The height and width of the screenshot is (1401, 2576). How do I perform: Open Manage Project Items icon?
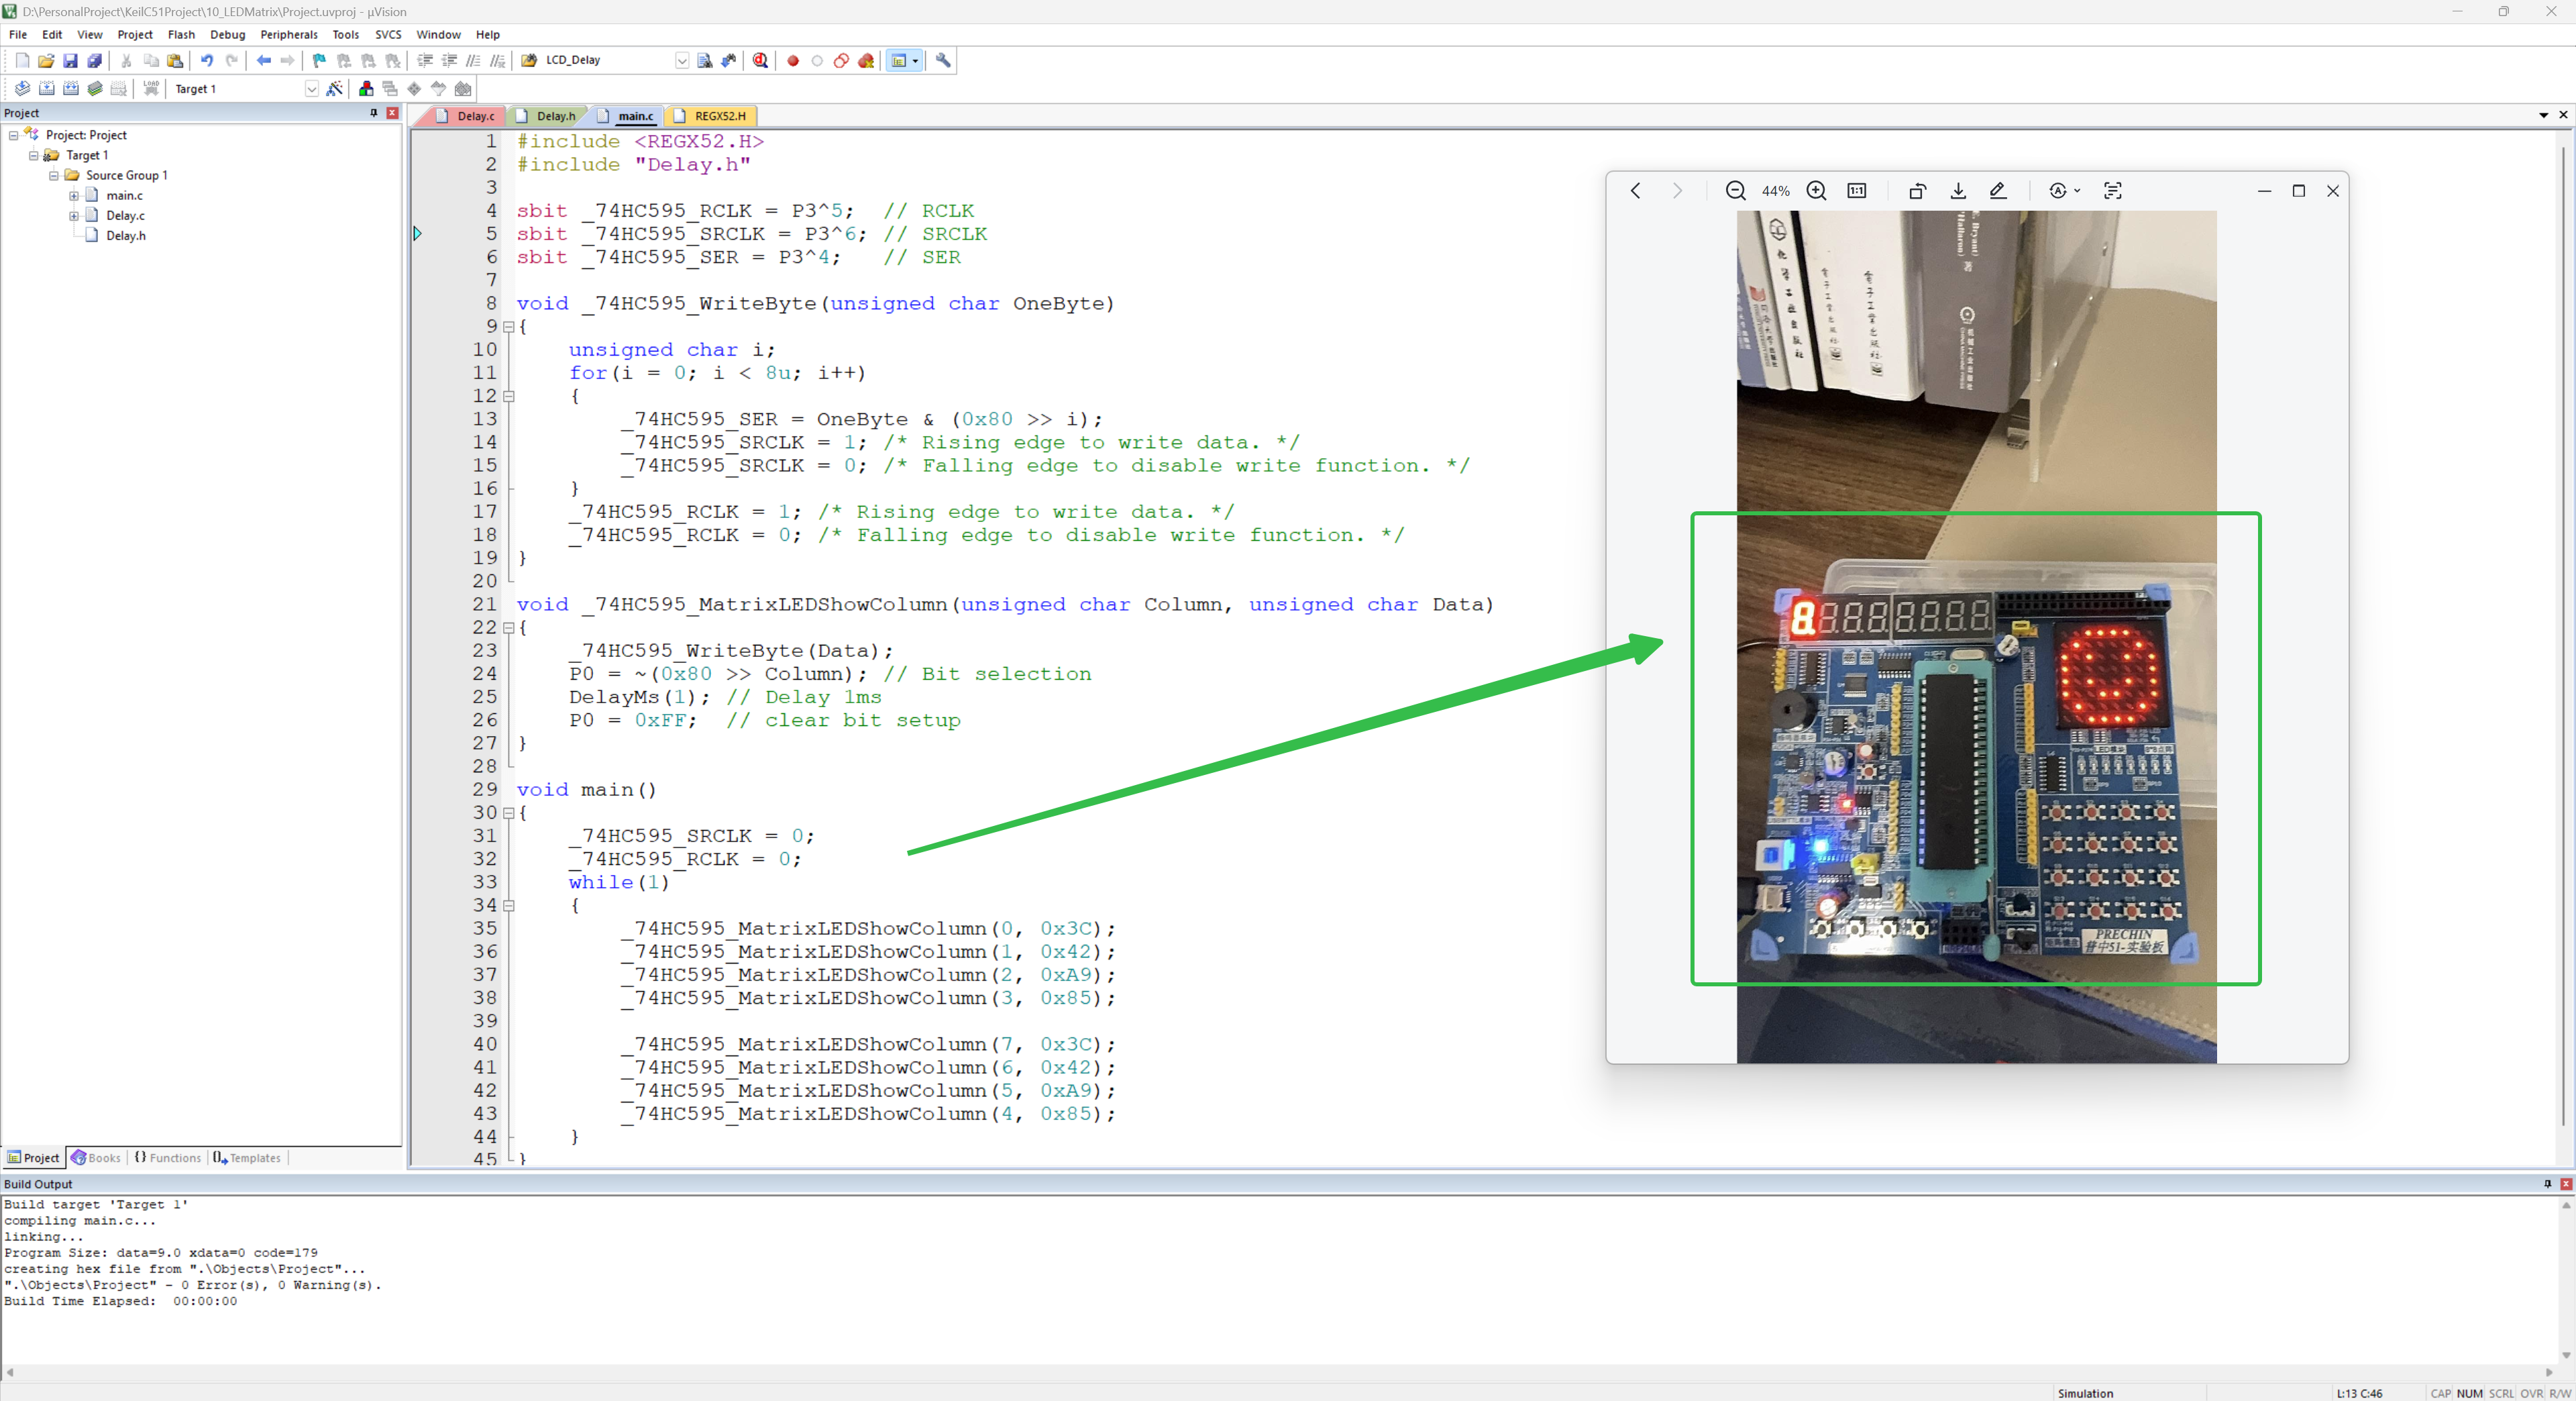click(x=366, y=89)
